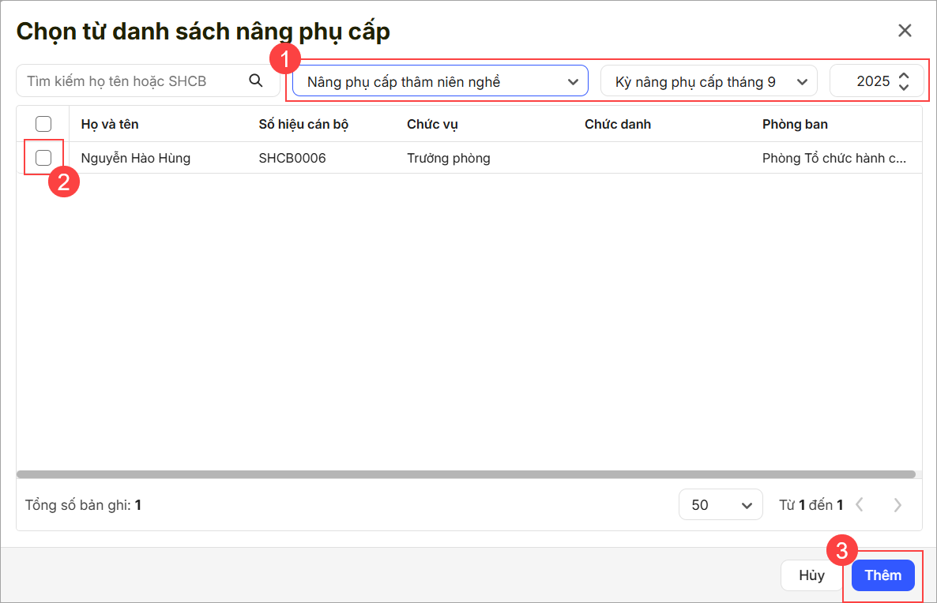This screenshot has height=603, width=937.
Task: Close the allowance list dialog
Action: [x=905, y=31]
